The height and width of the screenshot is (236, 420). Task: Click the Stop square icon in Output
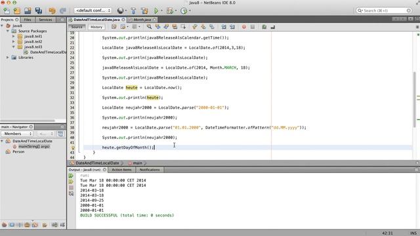(71, 187)
